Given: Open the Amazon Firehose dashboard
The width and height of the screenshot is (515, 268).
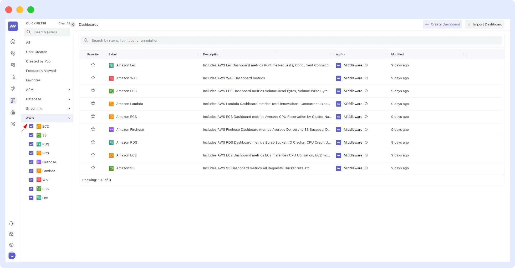Looking at the screenshot, I should pyautogui.click(x=130, y=130).
